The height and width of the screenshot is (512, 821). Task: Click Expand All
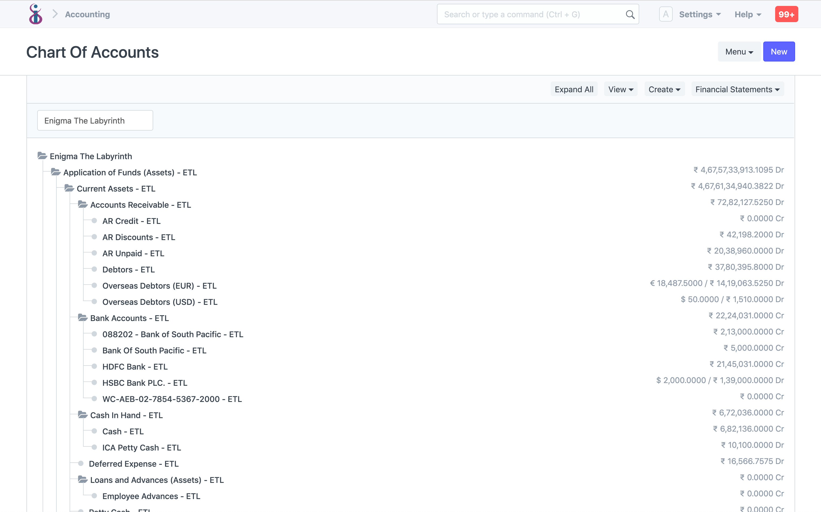[x=574, y=89]
